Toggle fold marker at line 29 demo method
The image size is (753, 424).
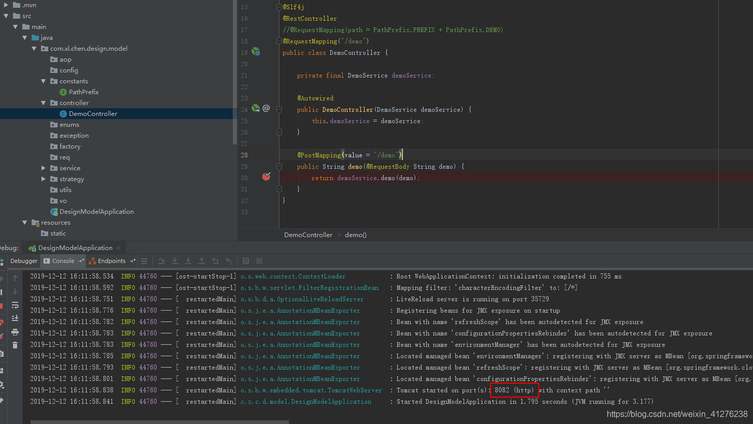click(x=279, y=167)
